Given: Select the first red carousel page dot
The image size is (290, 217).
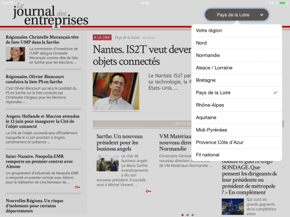Looking at the screenshot, I should 182,215.
